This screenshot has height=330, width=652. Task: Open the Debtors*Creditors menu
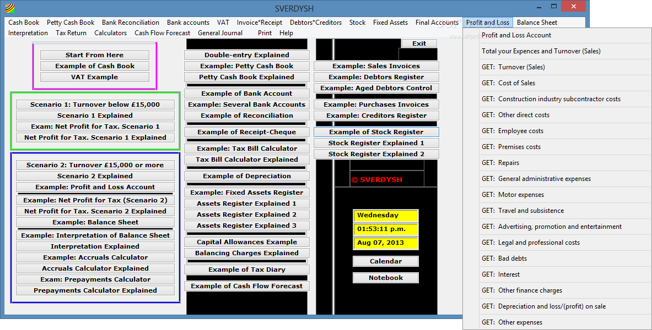[x=316, y=23]
